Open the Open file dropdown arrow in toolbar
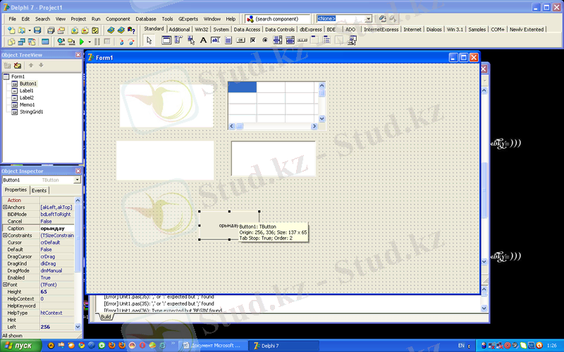The height and width of the screenshot is (352, 564). pos(29,30)
